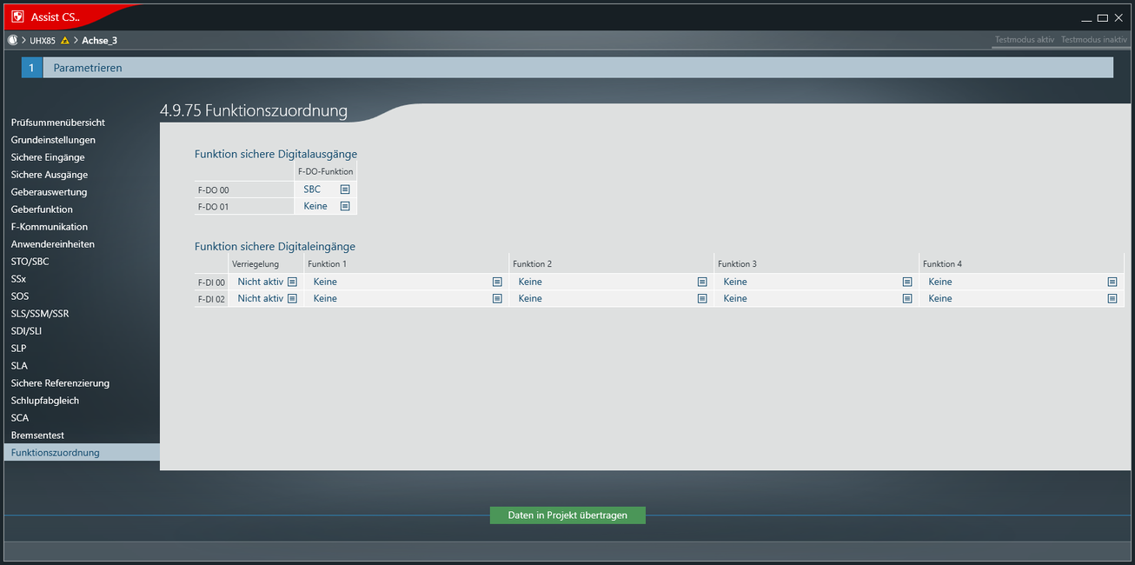The width and height of the screenshot is (1135, 565).
Task: Click Daten in Projekt übertragen button
Action: click(567, 515)
